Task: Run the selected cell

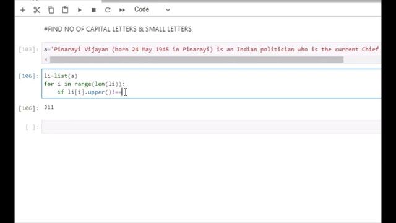Action: [80, 10]
